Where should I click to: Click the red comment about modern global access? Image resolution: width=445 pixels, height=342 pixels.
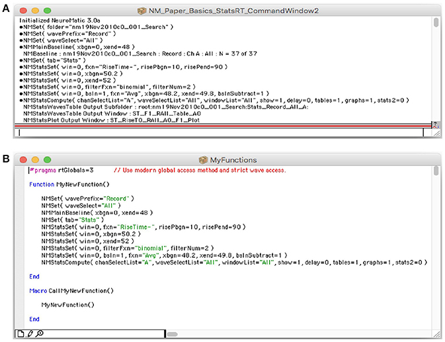(200, 170)
